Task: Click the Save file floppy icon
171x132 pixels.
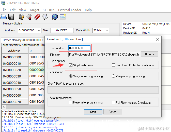Action: tap(11, 17)
